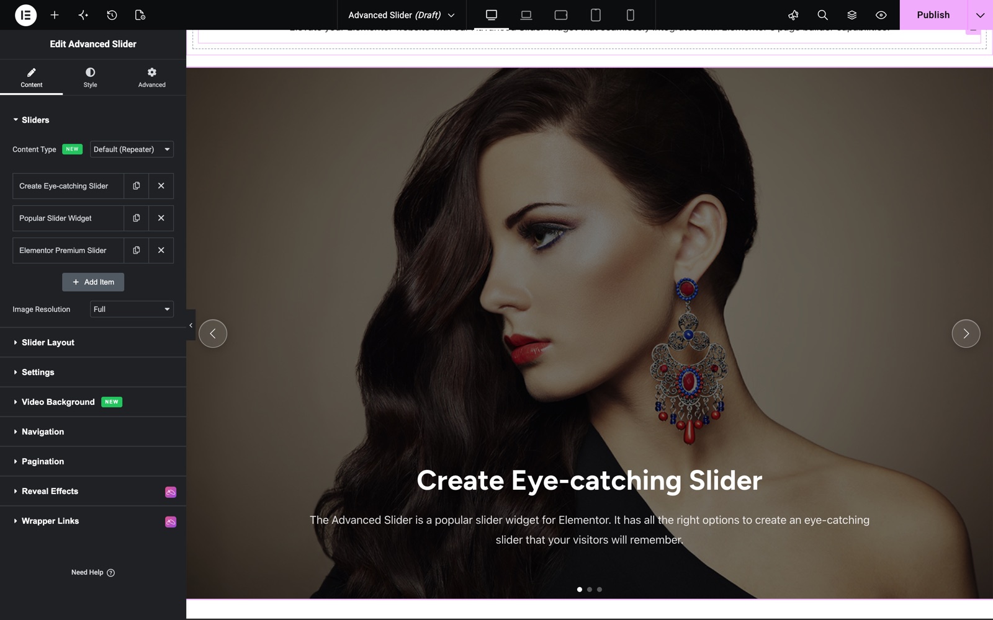Go to the previous slide arrow

213,334
